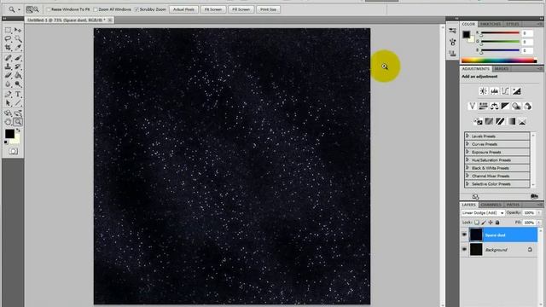
Task: Toggle Scrubby Zoom checkbox
Action: 136,9
